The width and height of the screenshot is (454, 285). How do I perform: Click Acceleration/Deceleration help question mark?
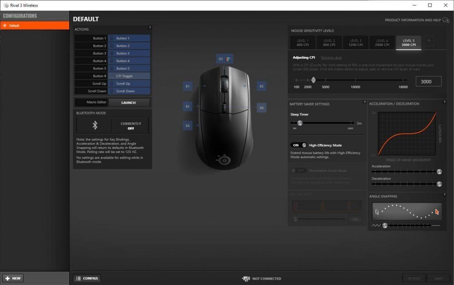coord(444,102)
